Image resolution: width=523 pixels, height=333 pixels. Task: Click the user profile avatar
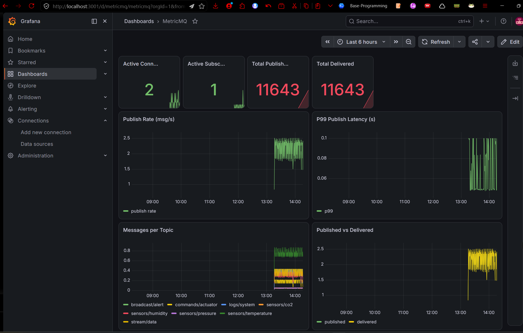coord(519,21)
